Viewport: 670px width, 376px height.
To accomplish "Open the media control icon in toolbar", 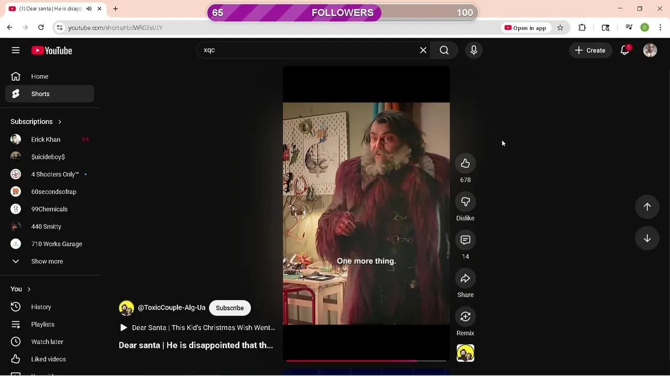I will coord(629,28).
